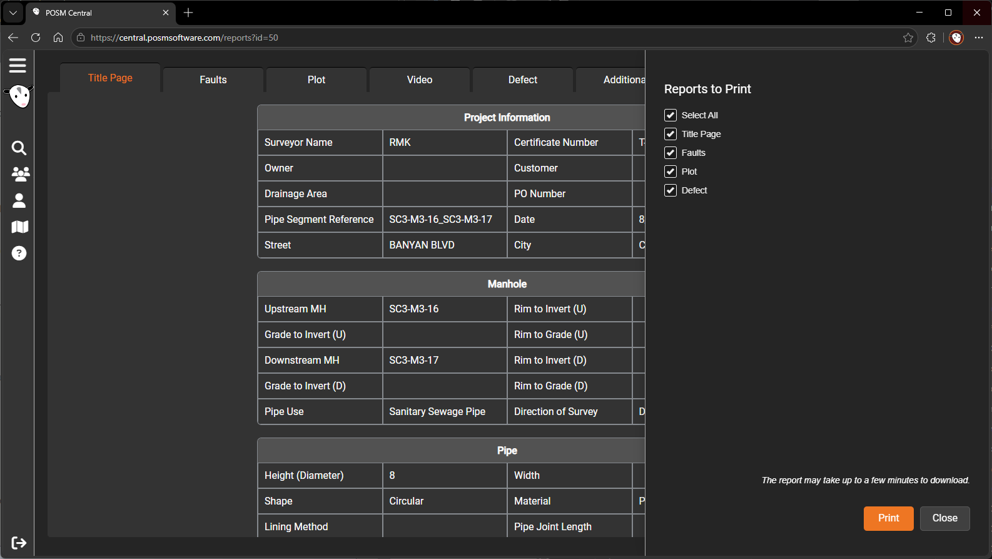This screenshot has width=992, height=559.
Task: Click the Drainage Area label
Action: [296, 193]
